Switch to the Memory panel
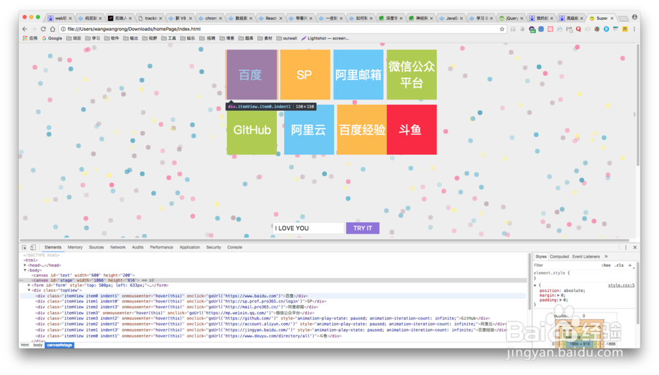Image resolution: width=659 pixels, height=375 pixels. (x=75, y=248)
